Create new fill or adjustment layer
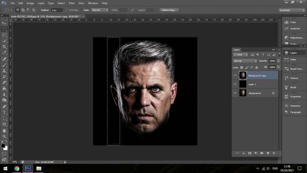Image resolution: width=307 pixels, height=173 pixels. click(x=256, y=153)
